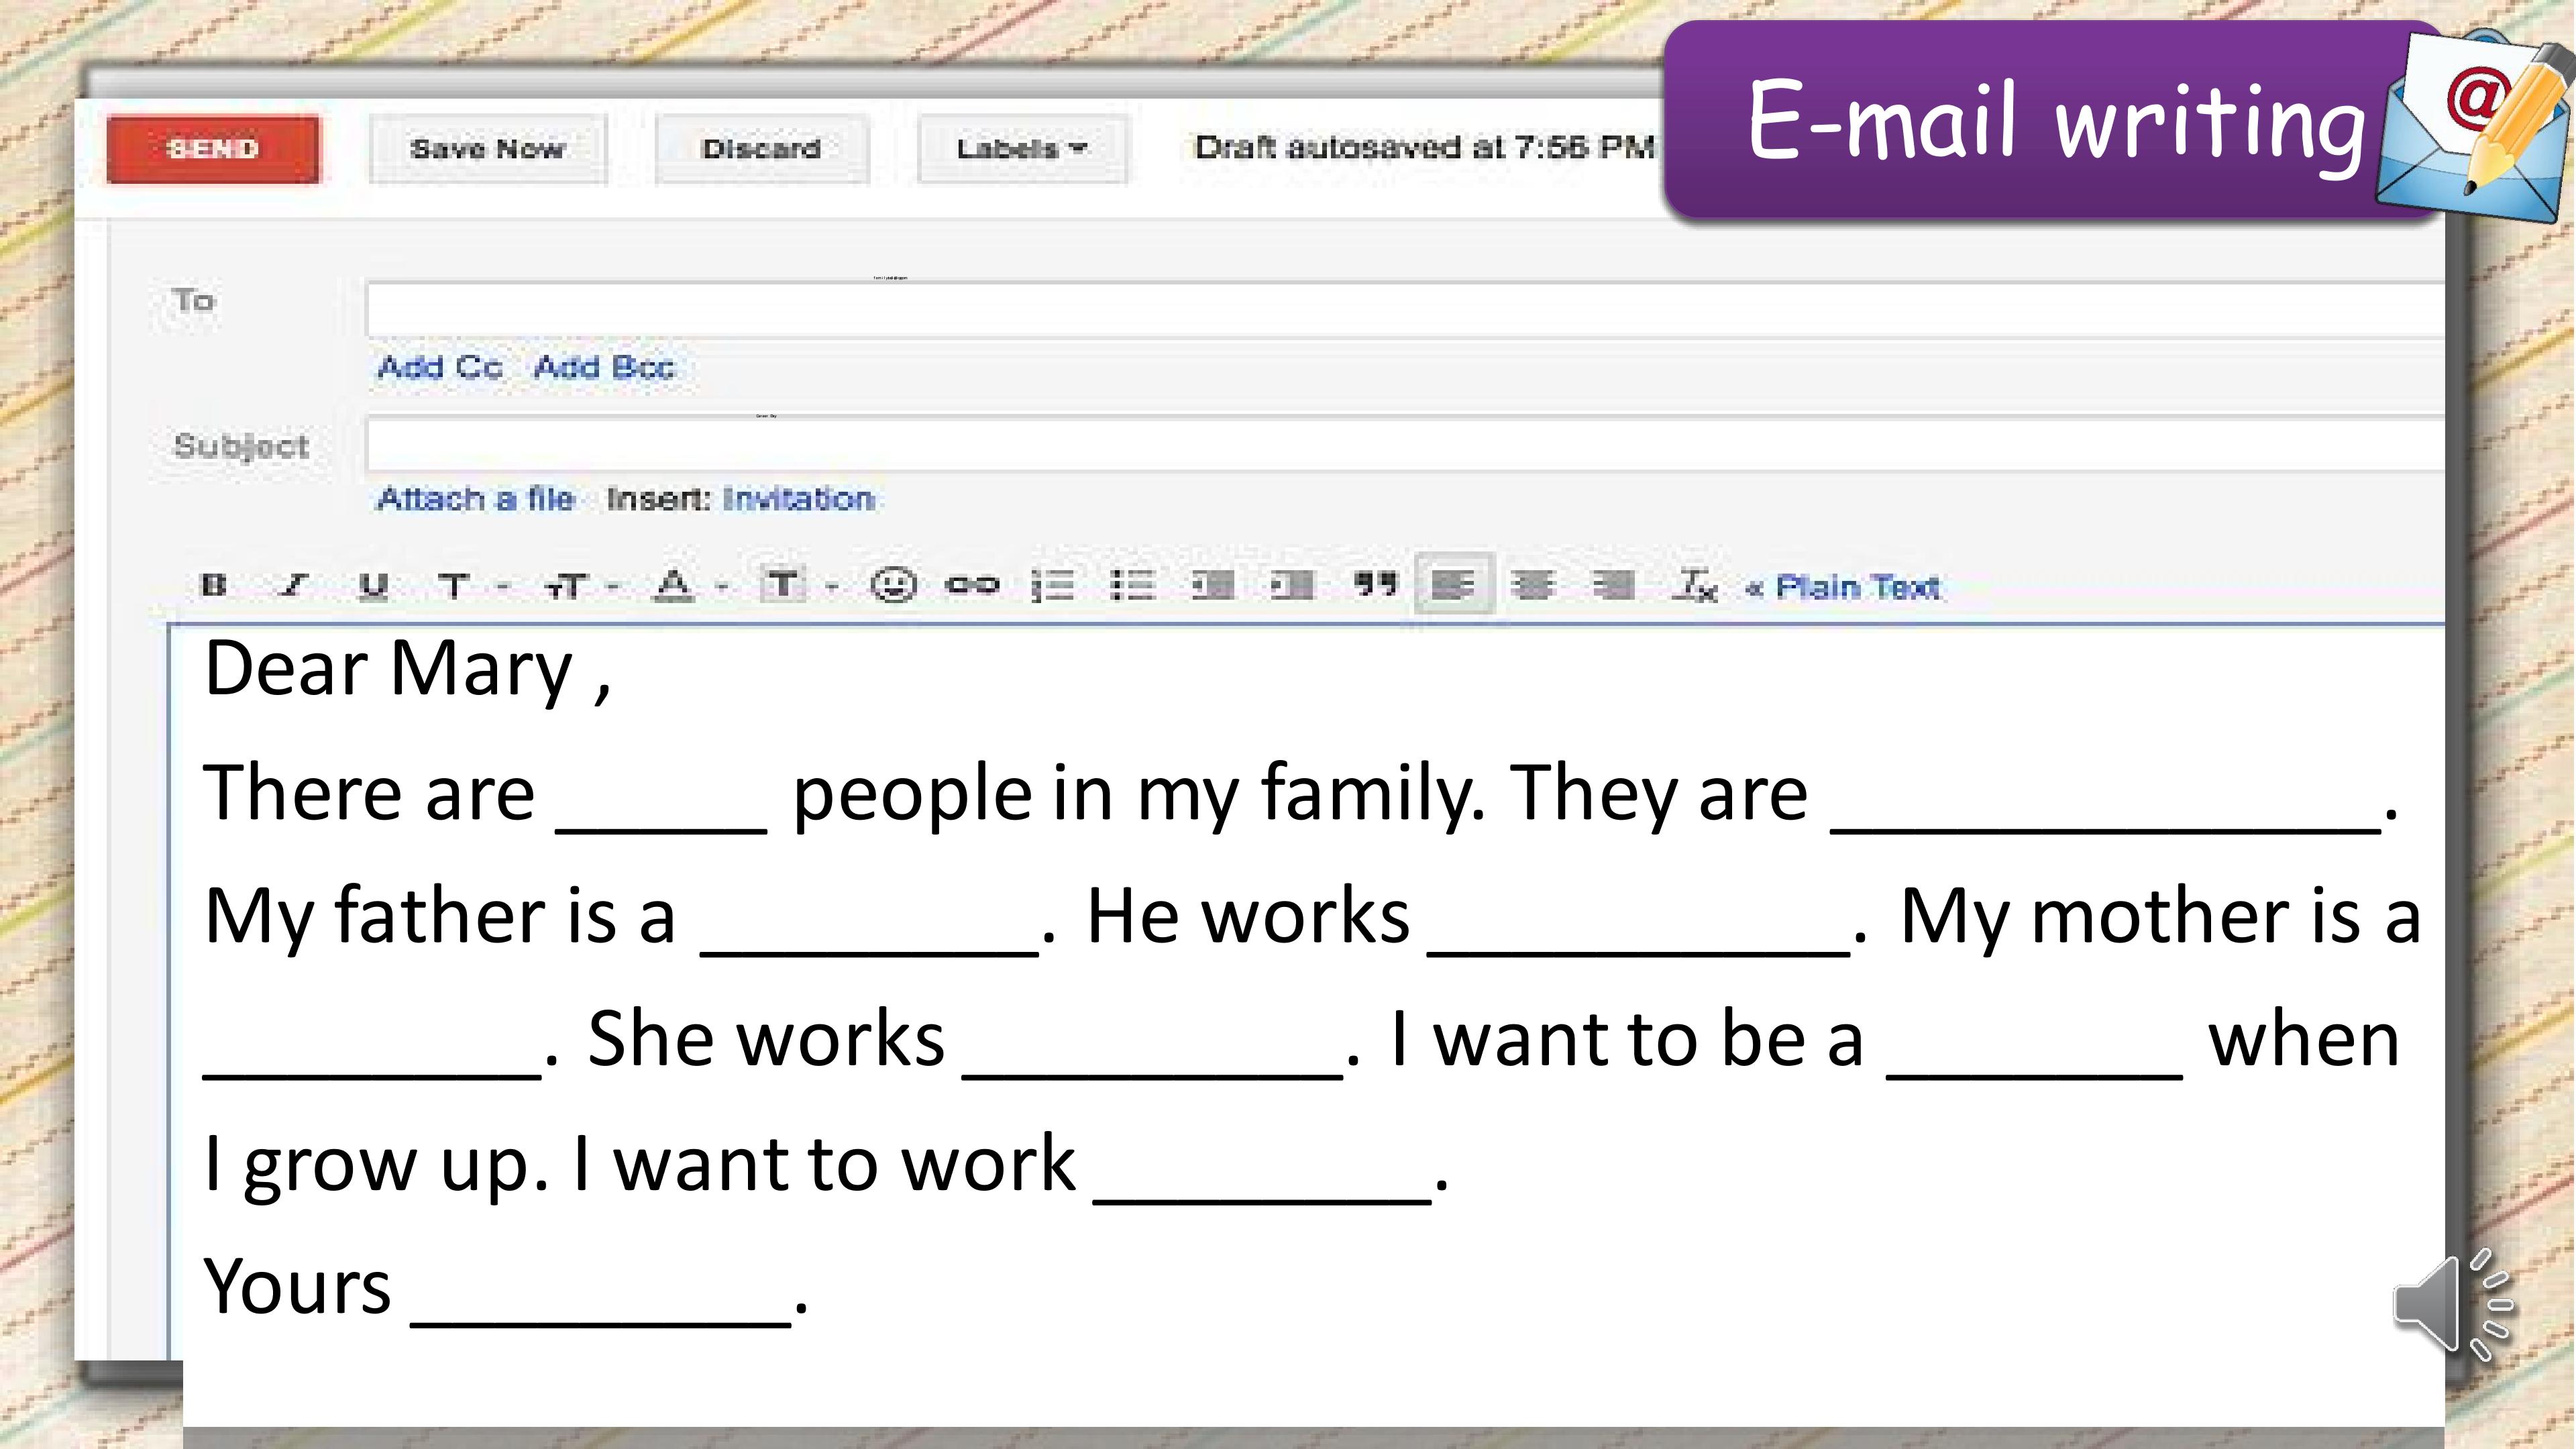Switch to Plain Text mode
Image resolution: width=2576 pixels, height=1449 pixels.
(x=1843, y=587)
